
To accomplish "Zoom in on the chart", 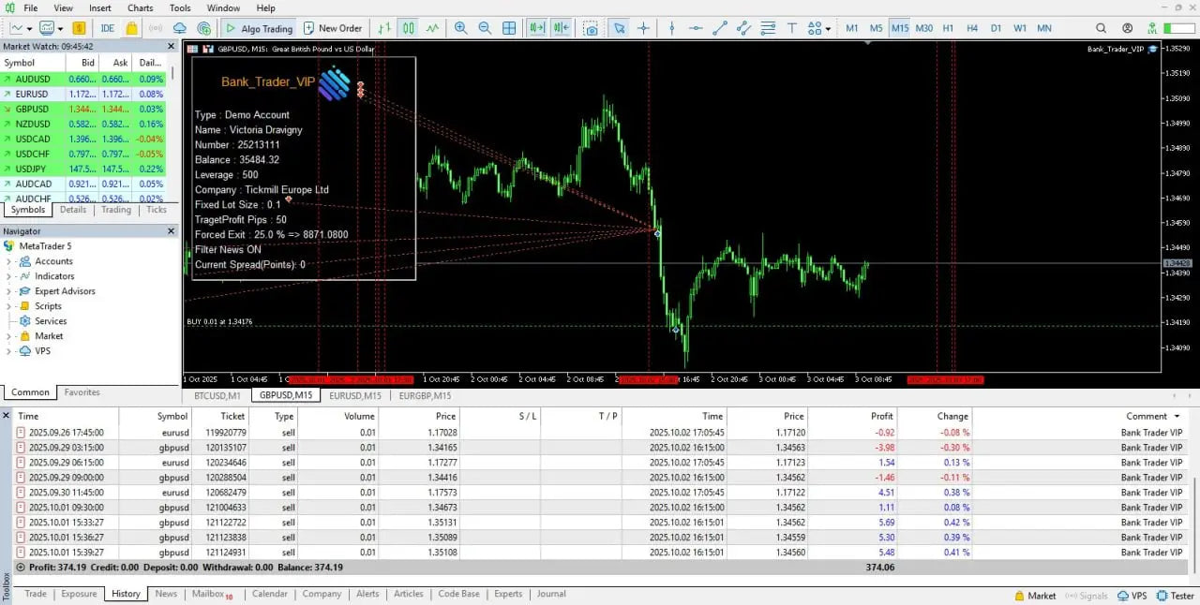I will tap(460, 28).
